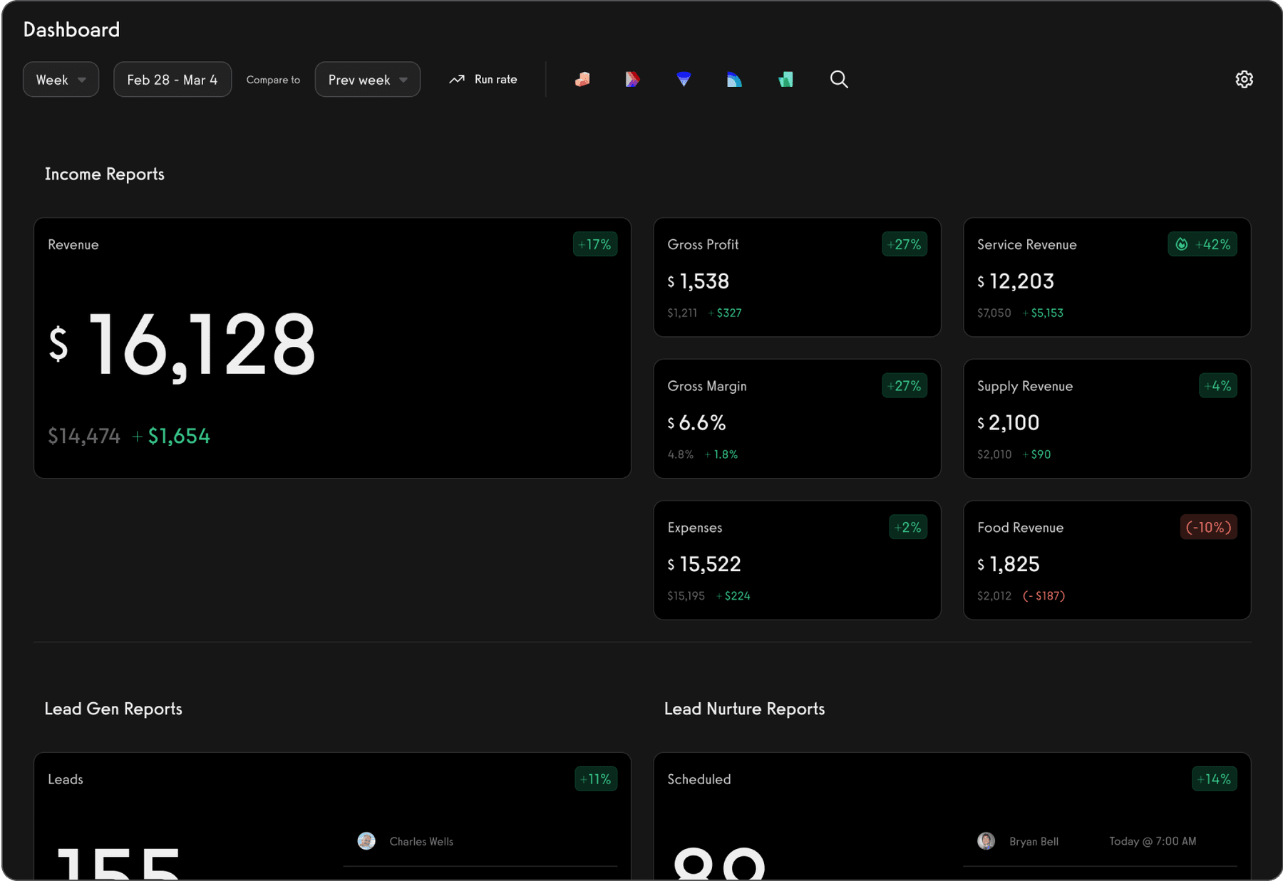This screenshot has width=1283, height=881.
Task: Select the red and purple arrow integration icon
Action: tap(632, 79)
